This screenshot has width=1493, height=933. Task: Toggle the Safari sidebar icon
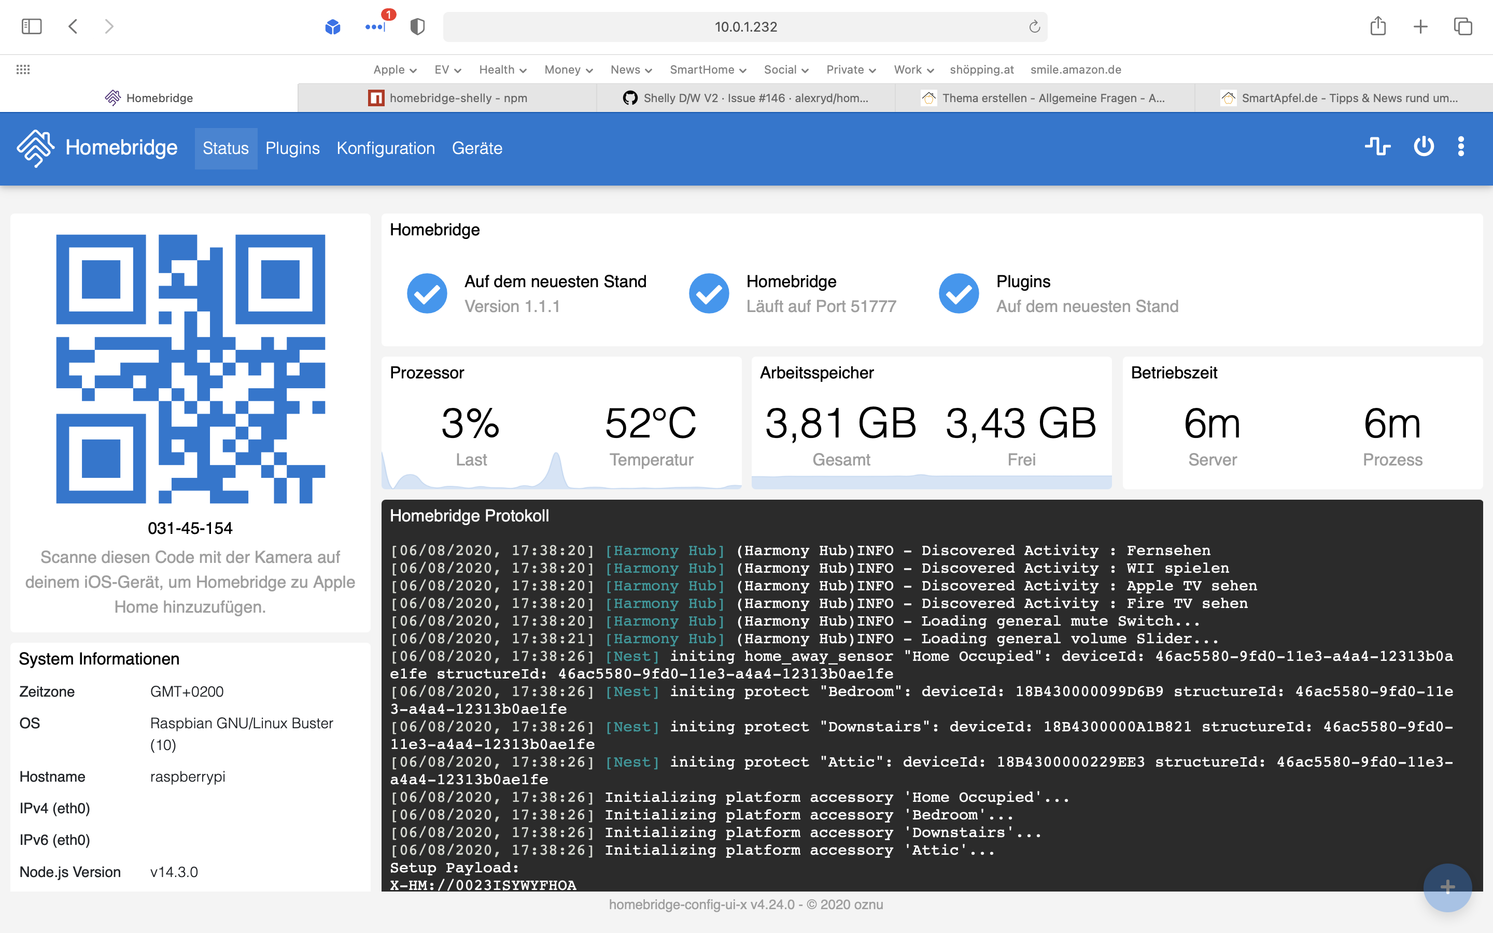(32, 26)
